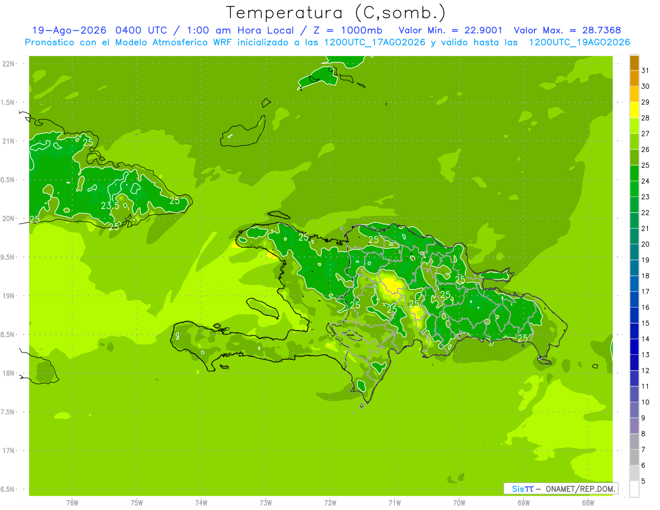Click the '68W' longitude axis label
The image size is (660, 510).
point(587,503)
